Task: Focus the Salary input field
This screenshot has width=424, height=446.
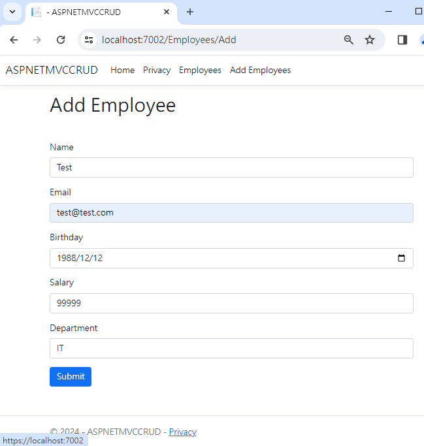Action: 231,303
